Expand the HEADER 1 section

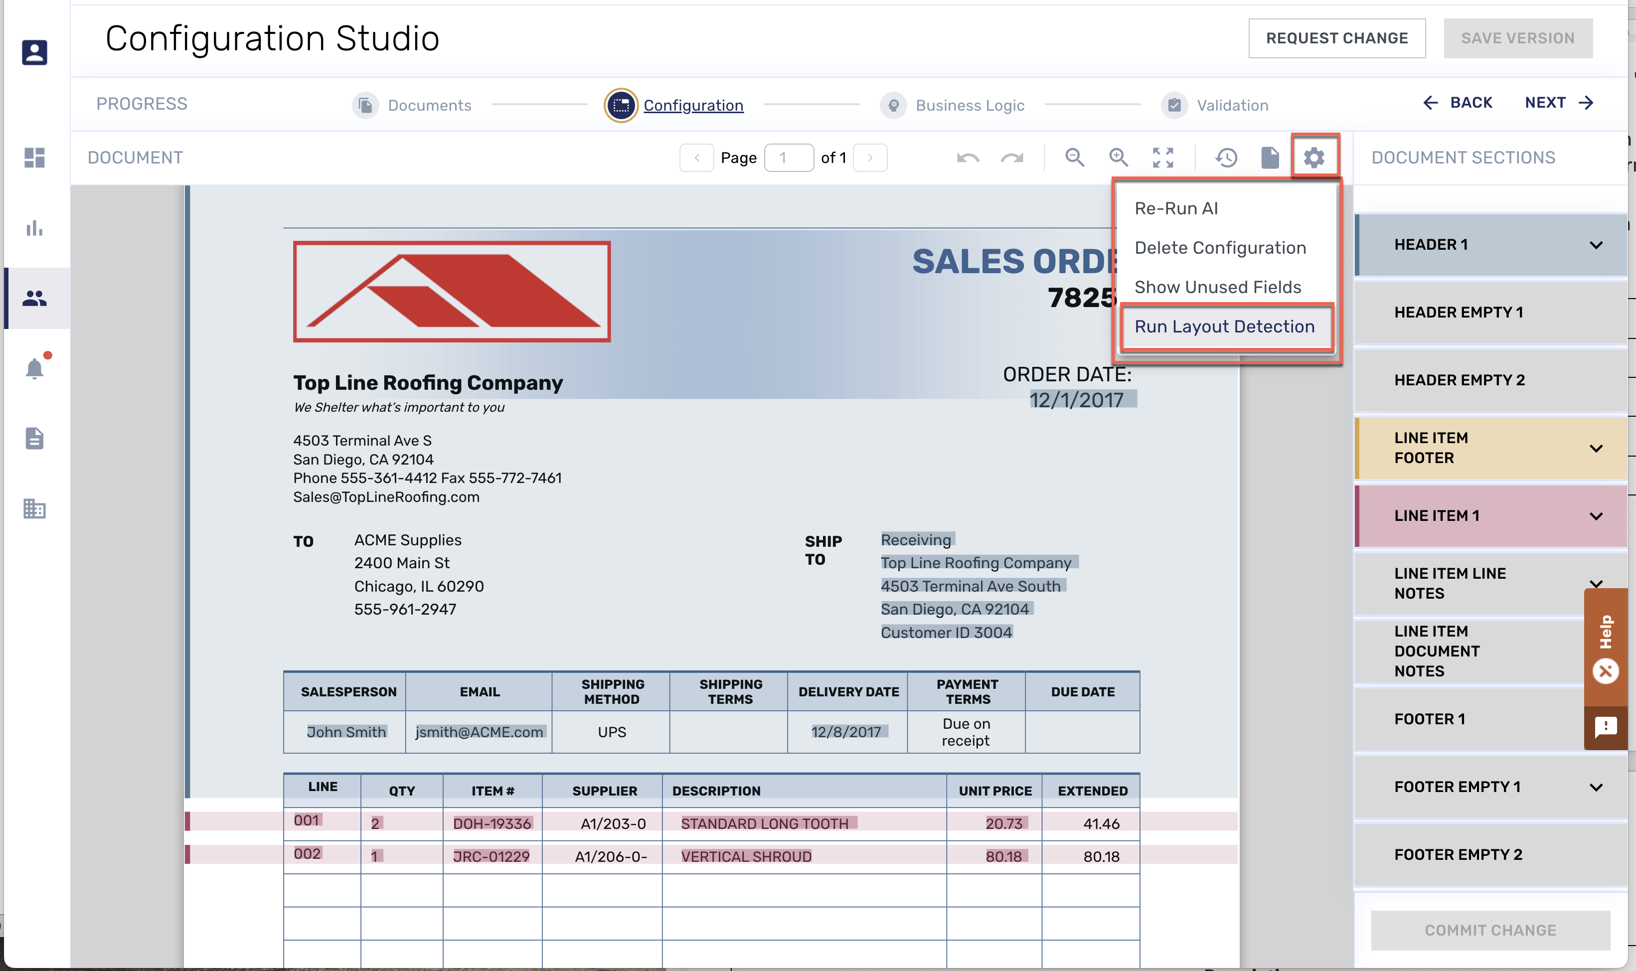pyautogui.click(x=1596, y=245)
